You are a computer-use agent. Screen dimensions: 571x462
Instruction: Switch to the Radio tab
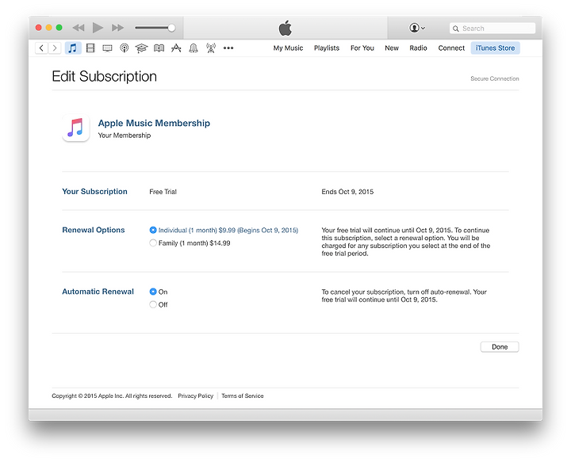coord(418,48)
